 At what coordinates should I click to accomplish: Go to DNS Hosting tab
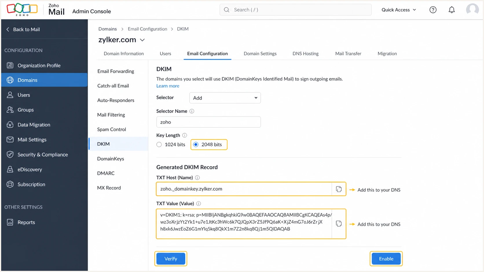pos(305,53)
